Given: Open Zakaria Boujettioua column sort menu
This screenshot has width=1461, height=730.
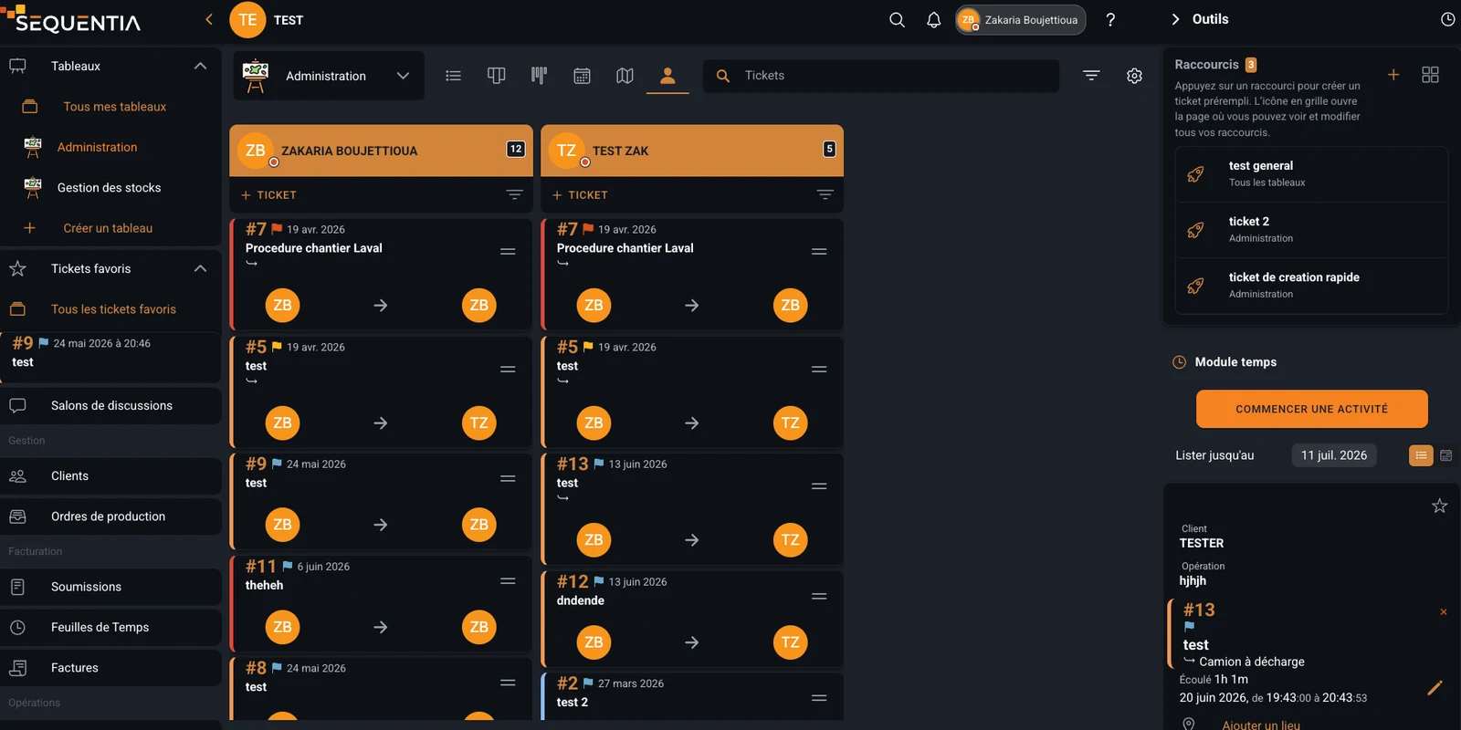Looking at the screenshot, I should (x=514, y=194).
